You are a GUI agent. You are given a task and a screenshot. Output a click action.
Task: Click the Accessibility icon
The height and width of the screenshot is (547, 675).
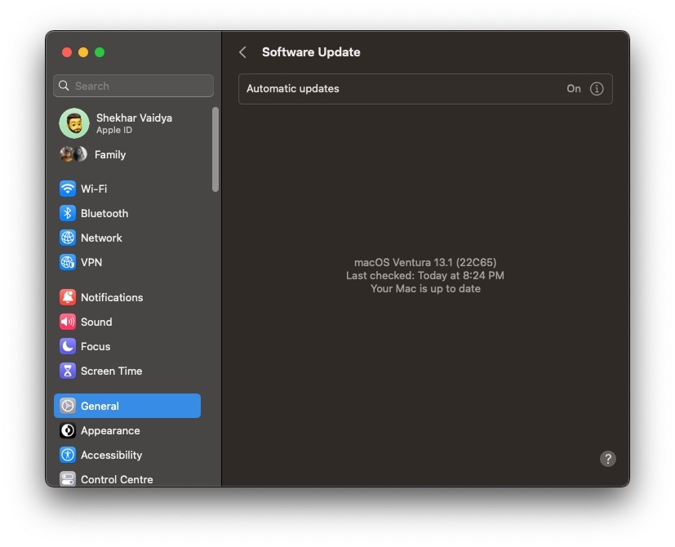point(68,455)
